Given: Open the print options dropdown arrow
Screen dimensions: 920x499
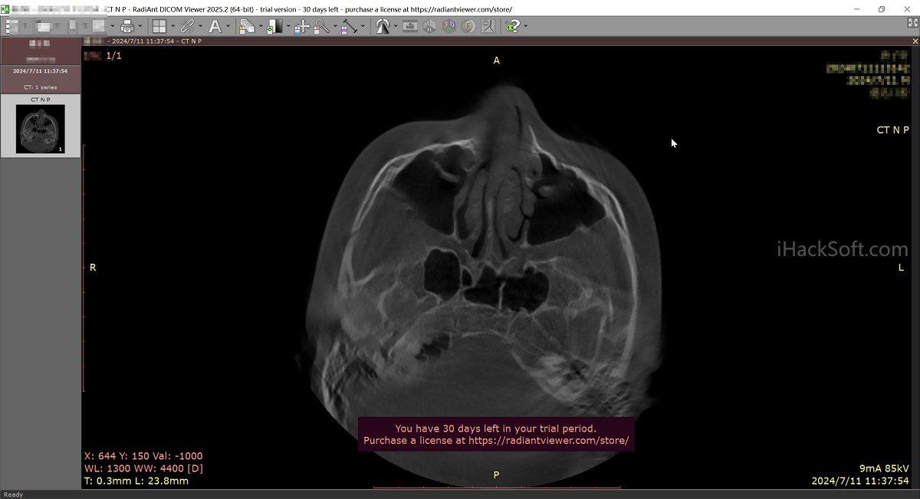Looking at the screenshot, I should (x=140, y=26).
